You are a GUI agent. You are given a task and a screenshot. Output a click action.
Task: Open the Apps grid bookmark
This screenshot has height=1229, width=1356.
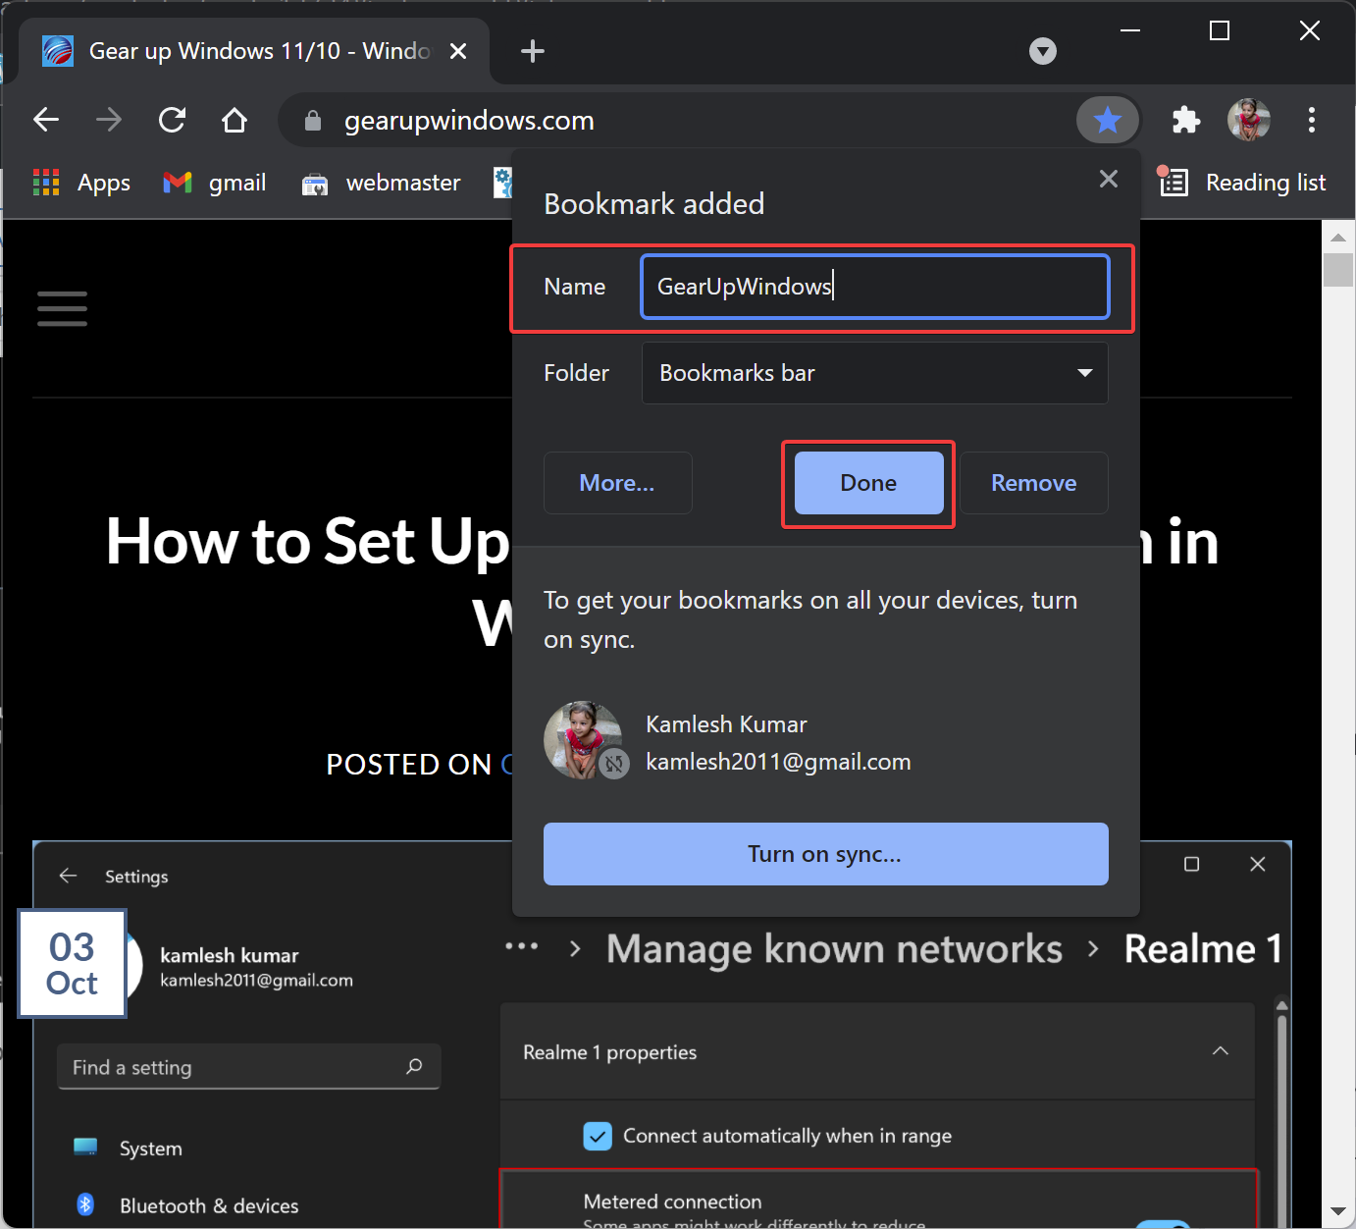click(x=81, y=183)
